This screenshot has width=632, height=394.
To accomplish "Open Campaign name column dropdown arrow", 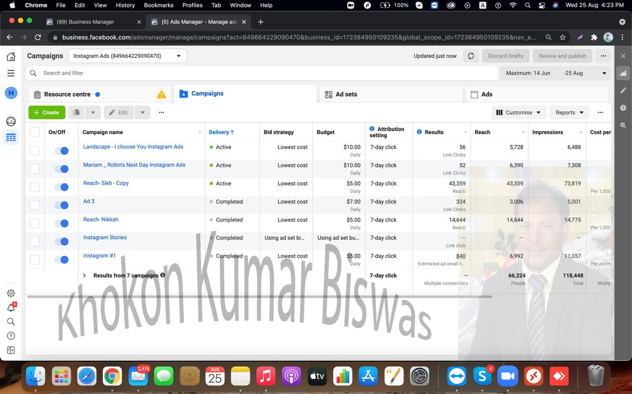I will click(x=200, y=133).
